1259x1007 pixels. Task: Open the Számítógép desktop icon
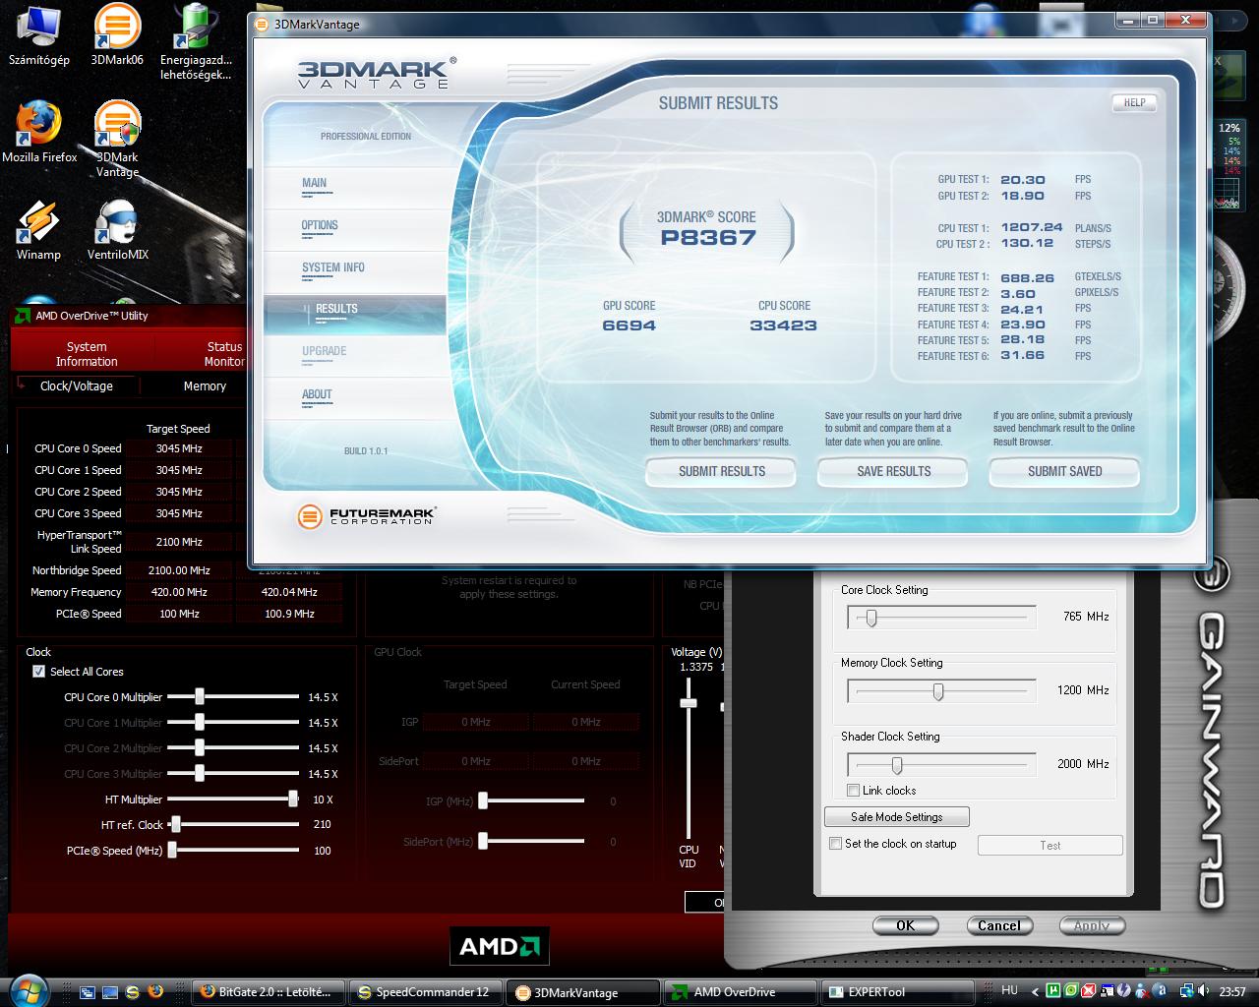(39, 35)
